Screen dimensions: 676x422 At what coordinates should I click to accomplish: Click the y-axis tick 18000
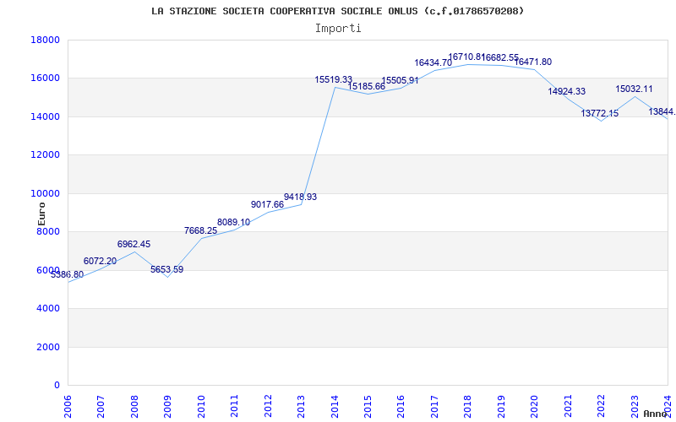pyautogui.click(x=46, y=40)
